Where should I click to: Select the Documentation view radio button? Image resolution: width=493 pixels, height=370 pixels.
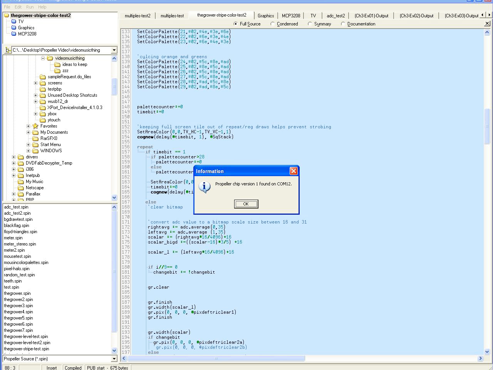[x=343, y=24]
